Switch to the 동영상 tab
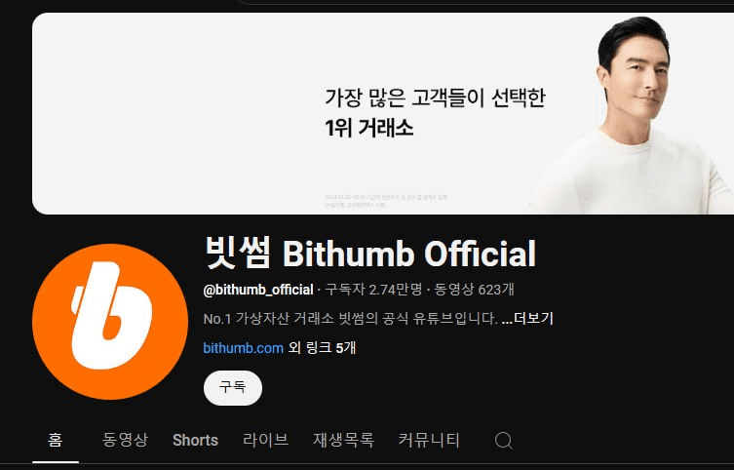This screenshot has height=470, width=734. [x=125, y=440]
